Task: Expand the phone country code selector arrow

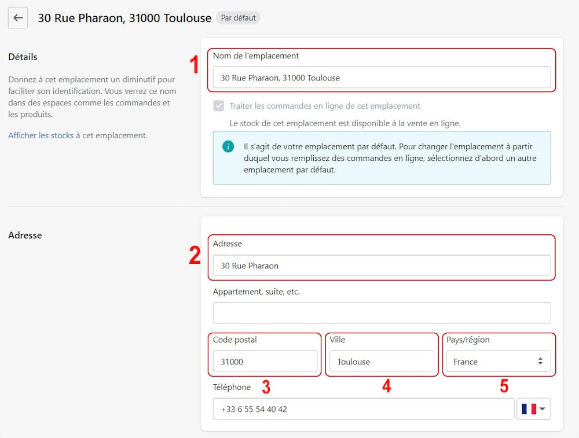Action: (x=543, y=409)
